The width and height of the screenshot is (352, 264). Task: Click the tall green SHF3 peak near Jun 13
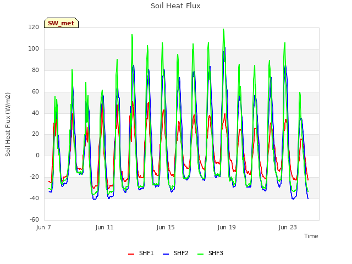132,35
